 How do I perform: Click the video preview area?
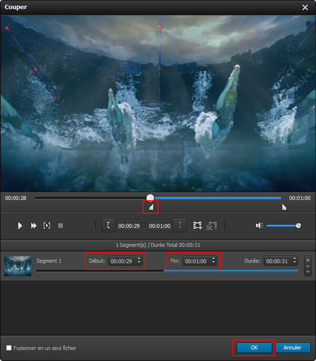[158, 104]
